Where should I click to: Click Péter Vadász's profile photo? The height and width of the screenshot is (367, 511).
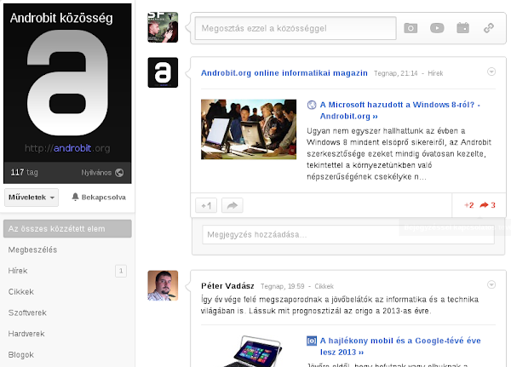tap(163, 285)
